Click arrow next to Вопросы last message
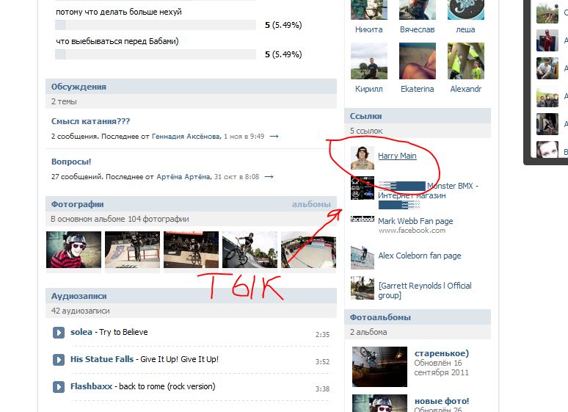The width and height of the screenshot is (568, 412). (x=269, y=176)
